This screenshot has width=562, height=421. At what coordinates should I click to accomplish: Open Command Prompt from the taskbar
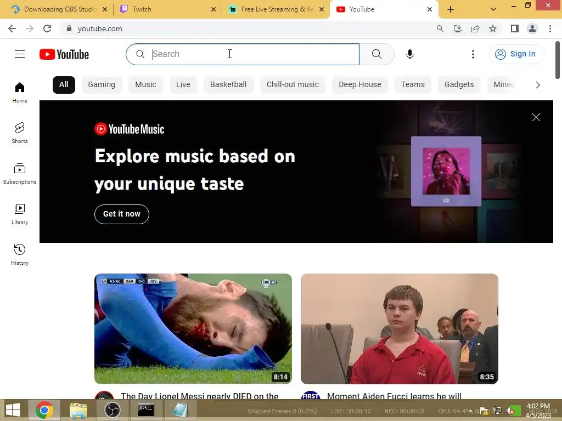tap(146, 410)
